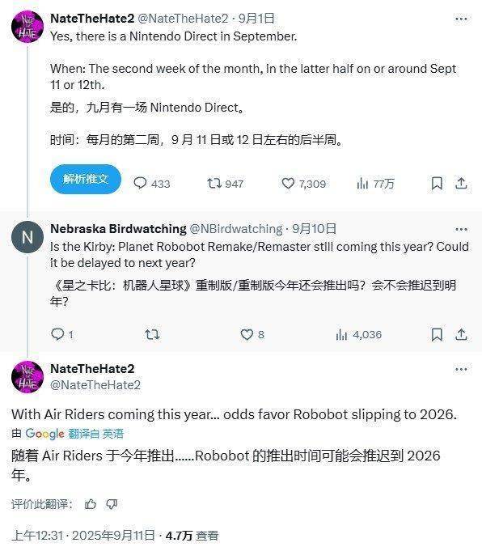Open more options on the bottom NateTheHate2 tweet
Screen dimensions: 482x547
[x=461, y=369]
